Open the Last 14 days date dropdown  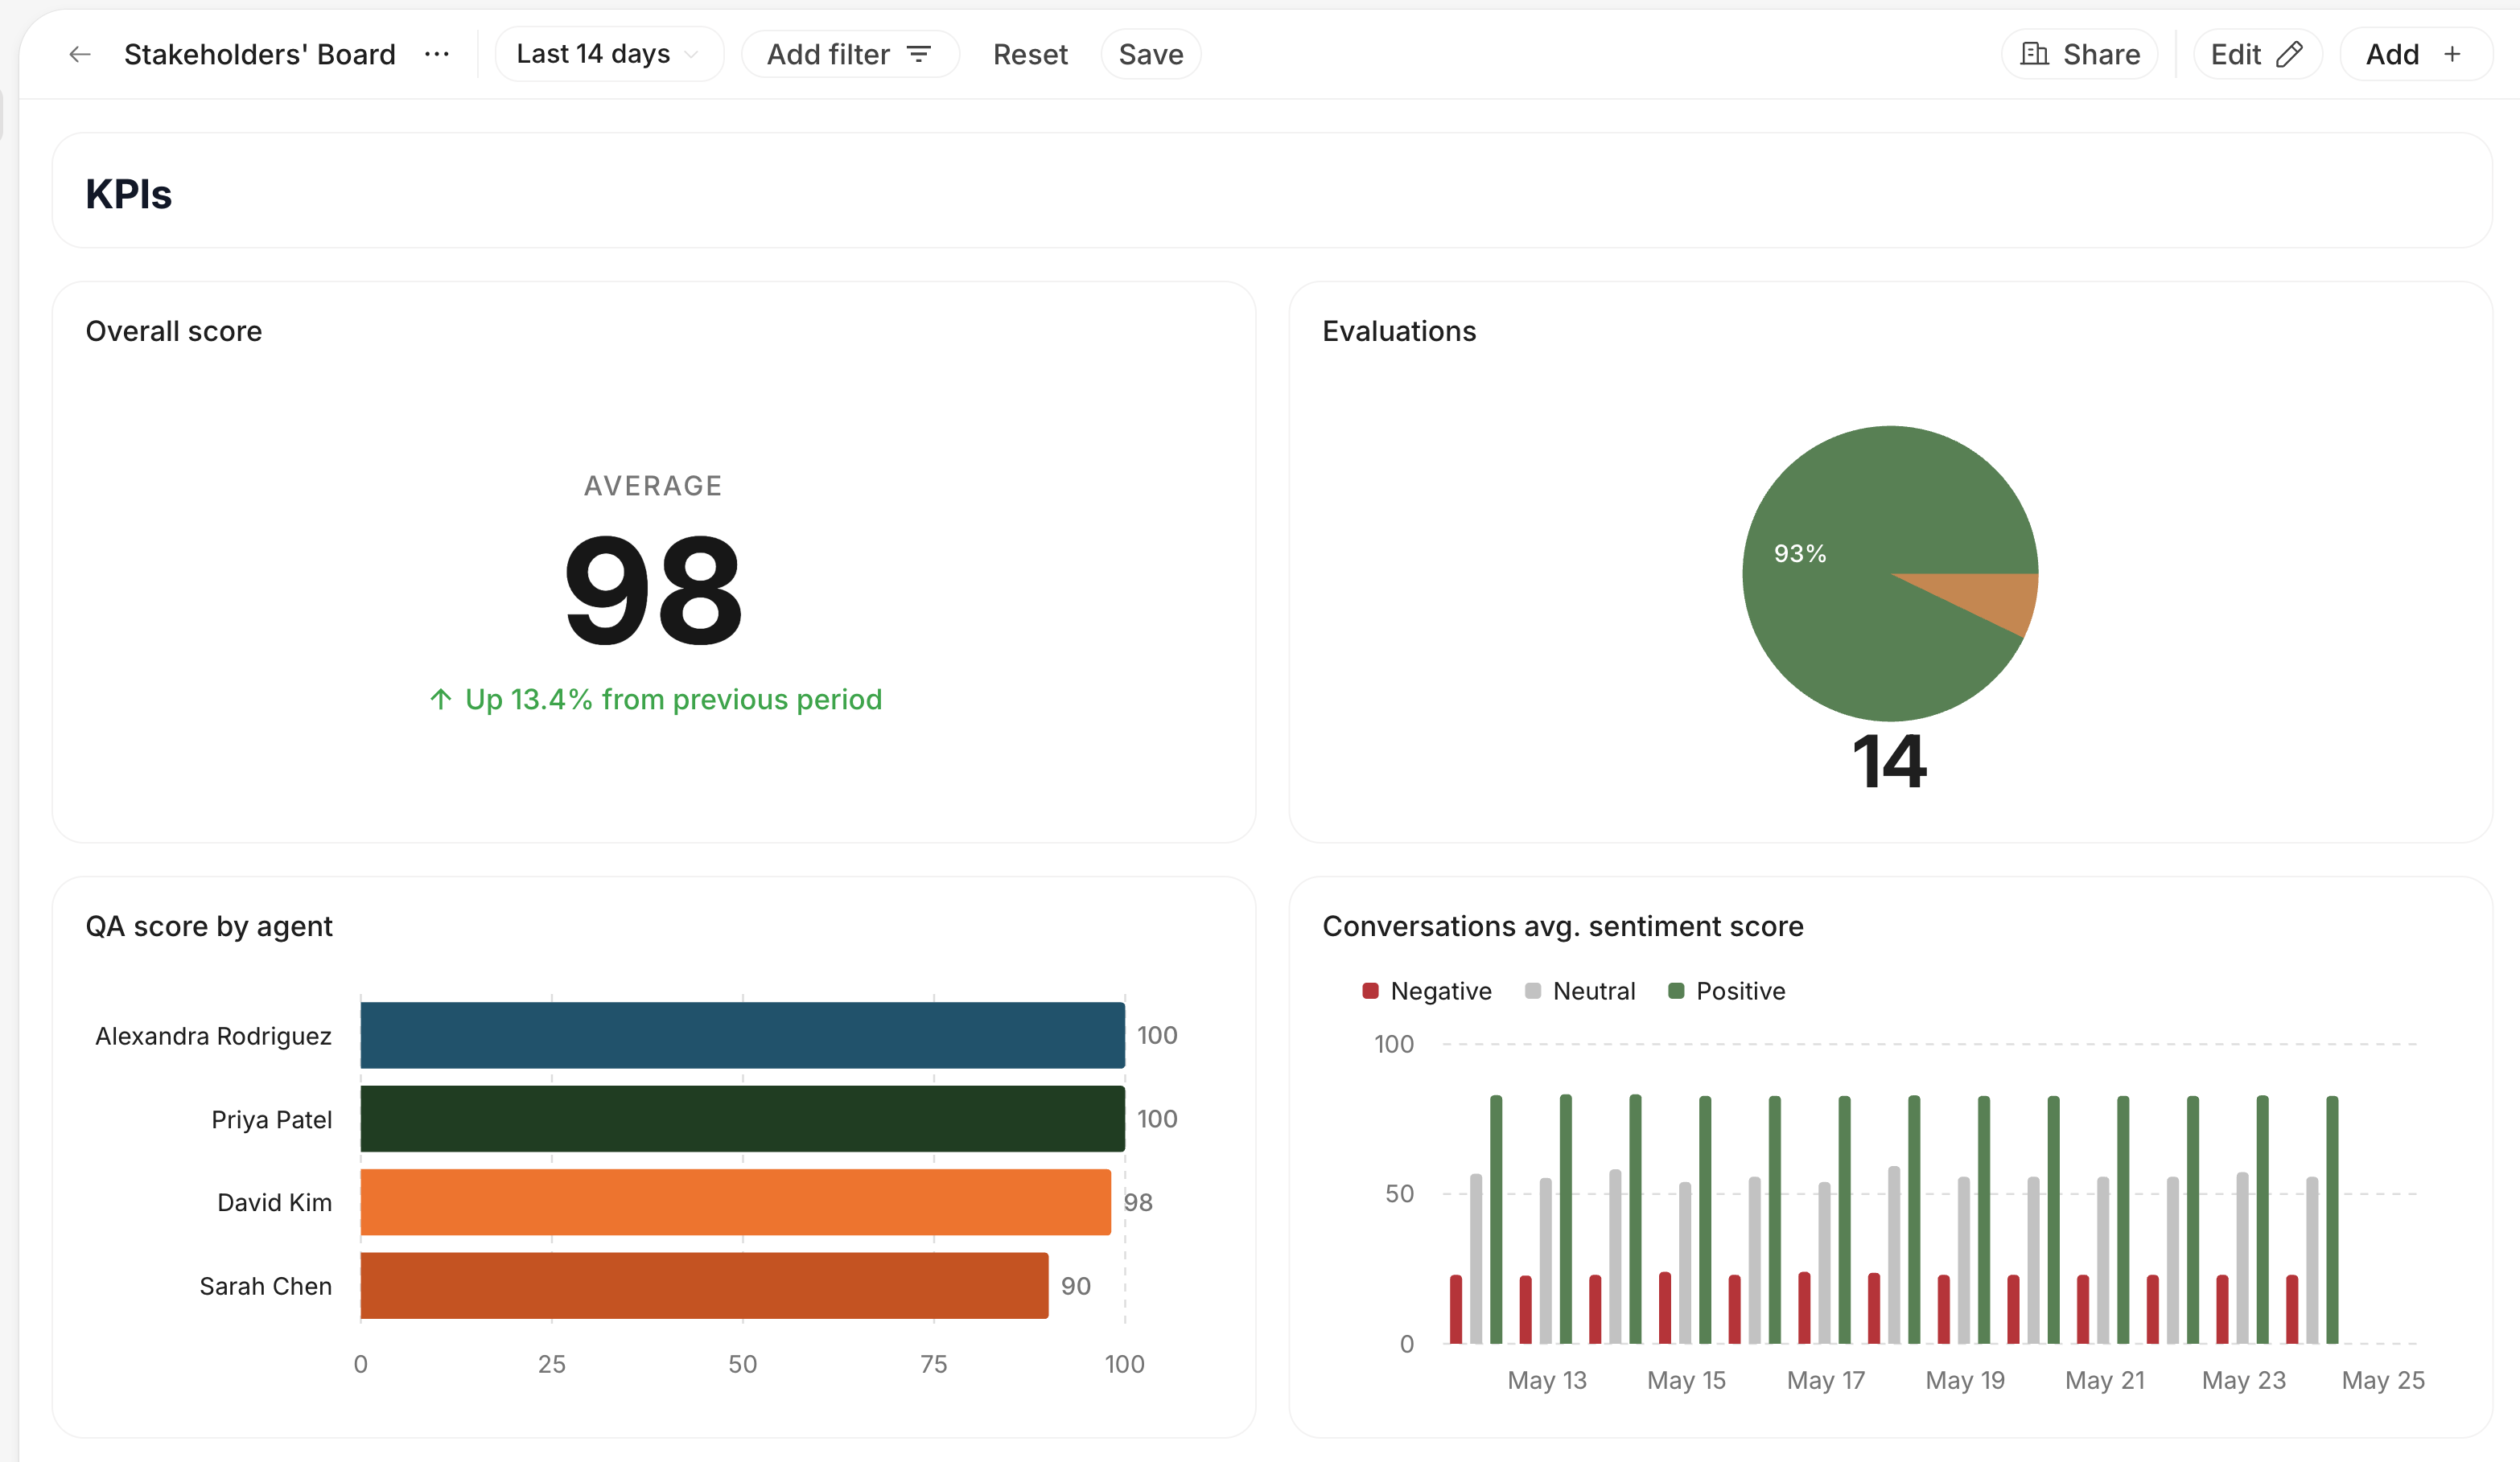pyautogui.click(x=609, y=54)
